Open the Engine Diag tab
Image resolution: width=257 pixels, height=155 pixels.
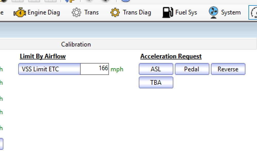(37, 12)
